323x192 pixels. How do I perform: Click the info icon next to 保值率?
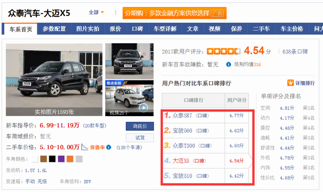pos(108,147)
